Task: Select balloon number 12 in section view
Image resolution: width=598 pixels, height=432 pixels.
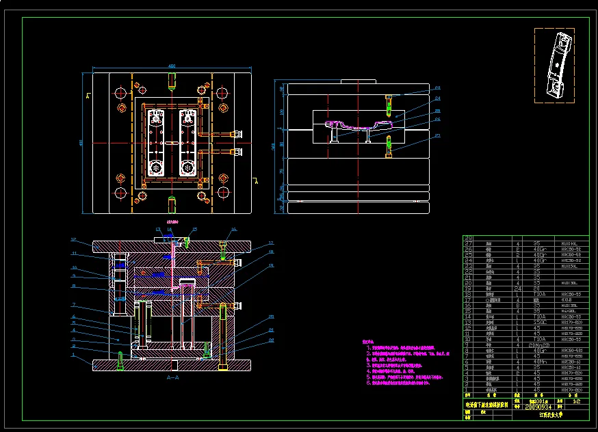Action: (x=73, y=240)
